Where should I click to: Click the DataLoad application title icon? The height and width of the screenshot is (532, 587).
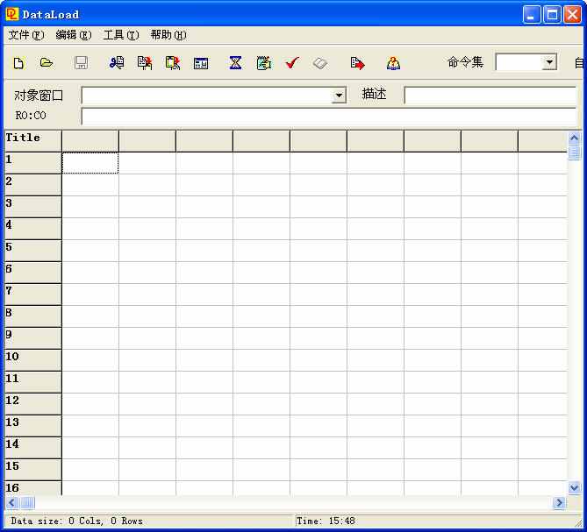pos(12,14)
